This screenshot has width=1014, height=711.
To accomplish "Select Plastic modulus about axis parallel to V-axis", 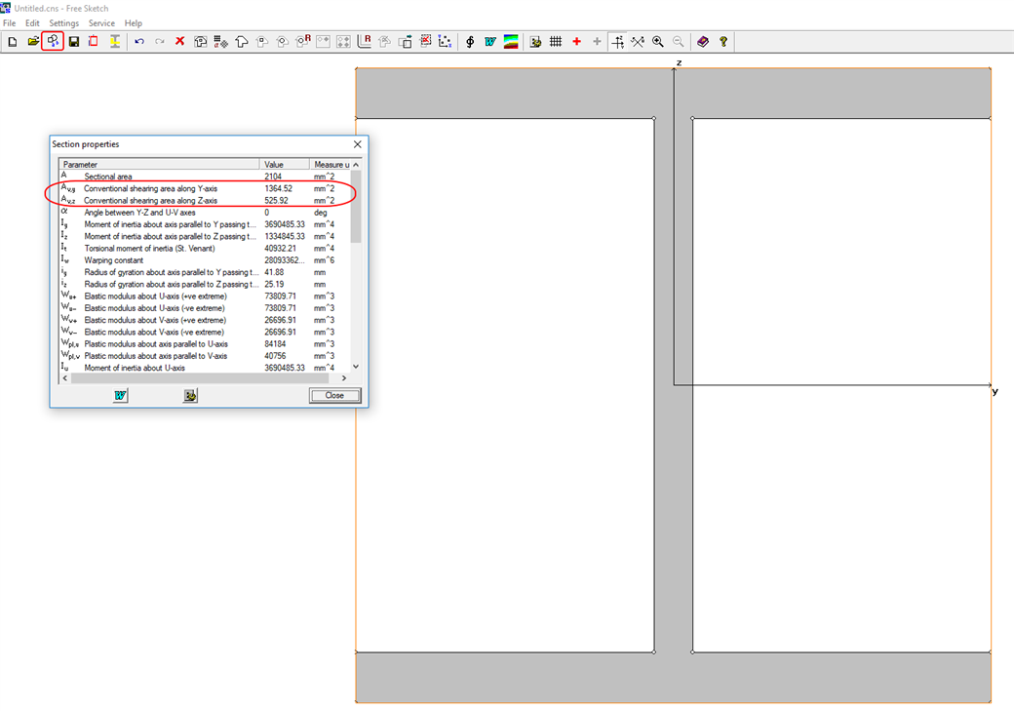I will [x=205, y=356].
